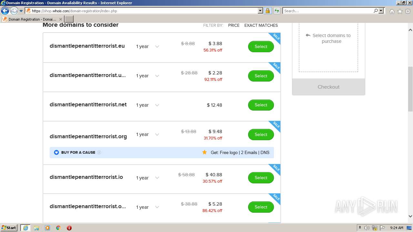Open the search provider dropdown
Viewport: 413px width, 232px height.
coord(381,11)
